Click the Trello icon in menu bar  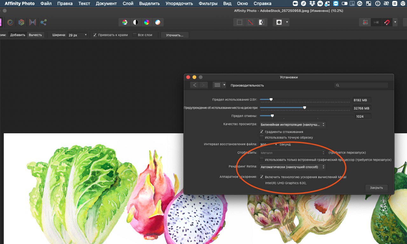pos(352,3)
